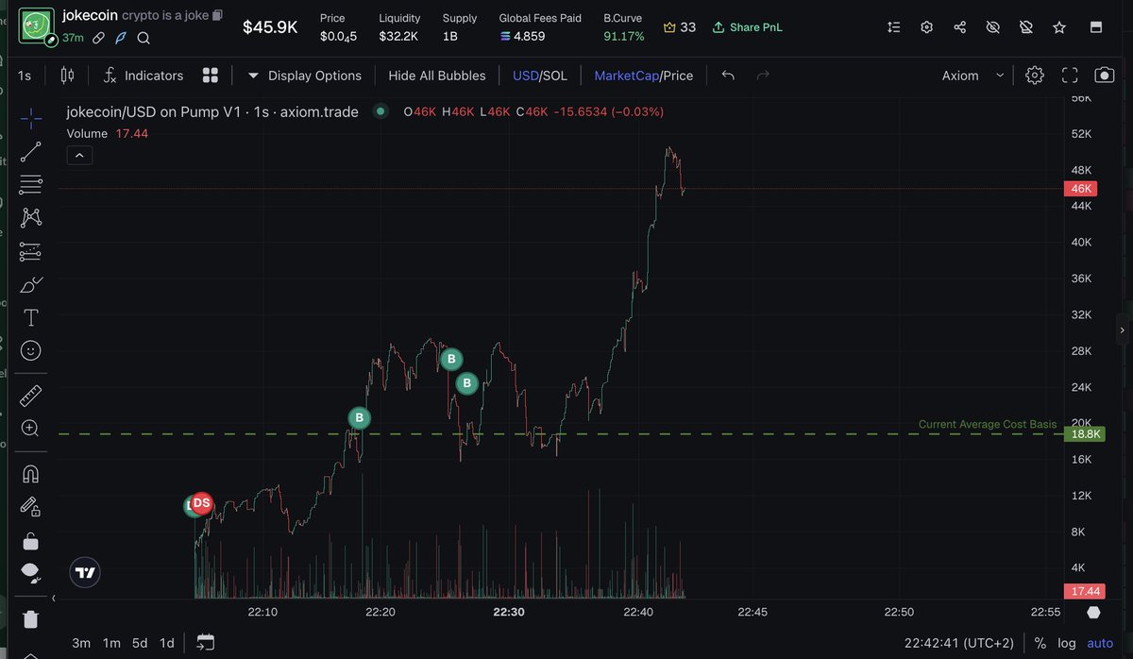This screenshot has width=1133, height=659.
Task: Select the crosshair cursor tool
Action: tap(30, 117)
